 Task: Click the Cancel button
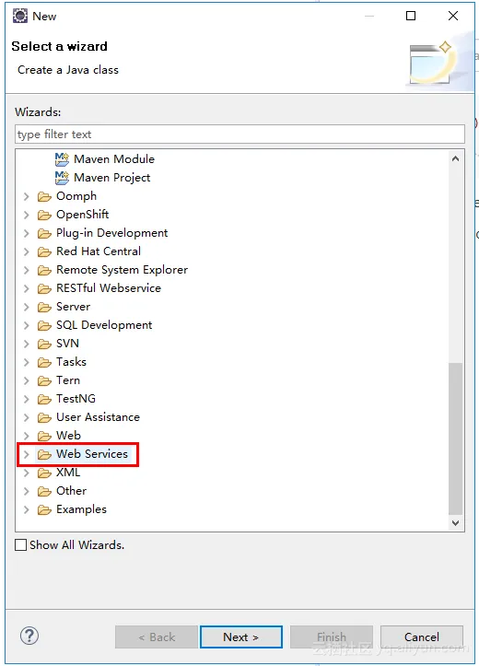click(x=422, y=637)
